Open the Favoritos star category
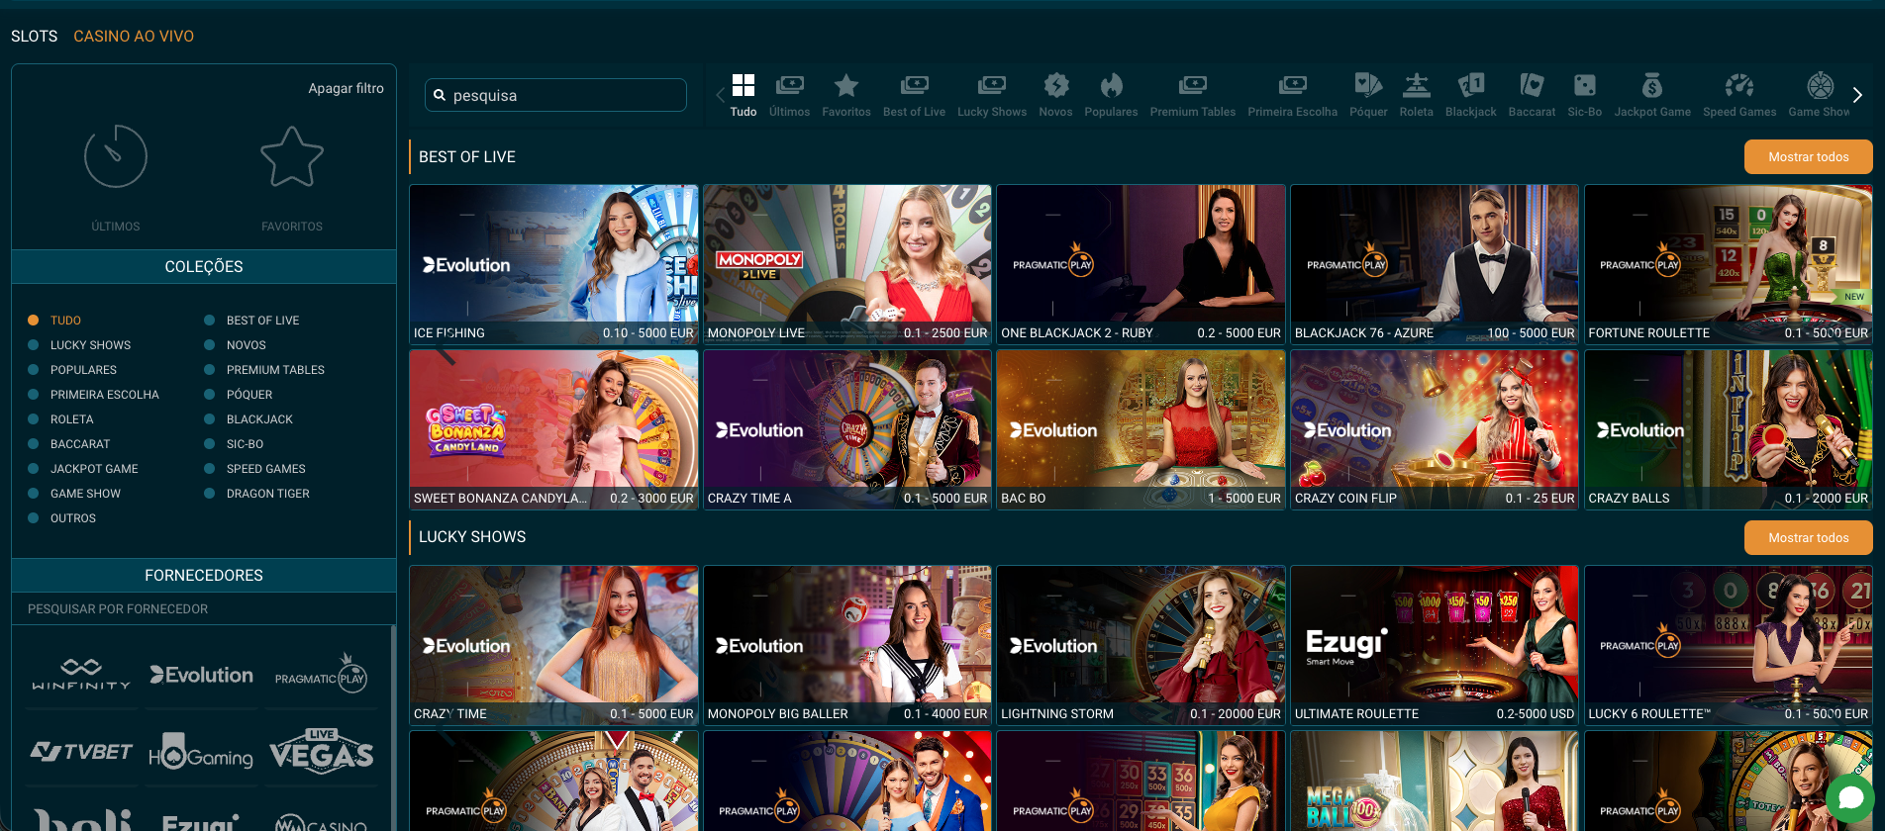1885x831 pixels. (x=846, y=85)
